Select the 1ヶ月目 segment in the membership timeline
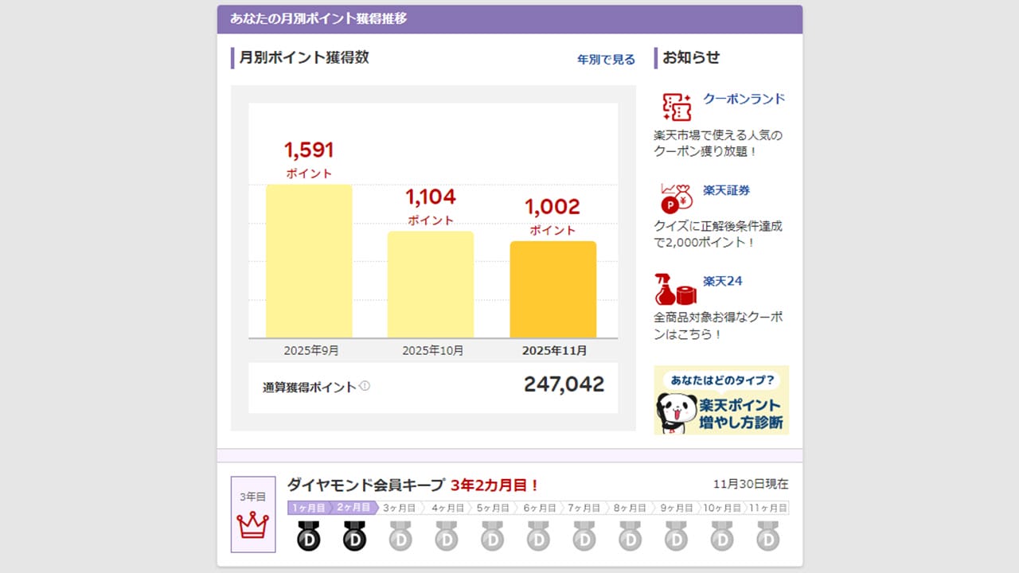 coord(309,506)
